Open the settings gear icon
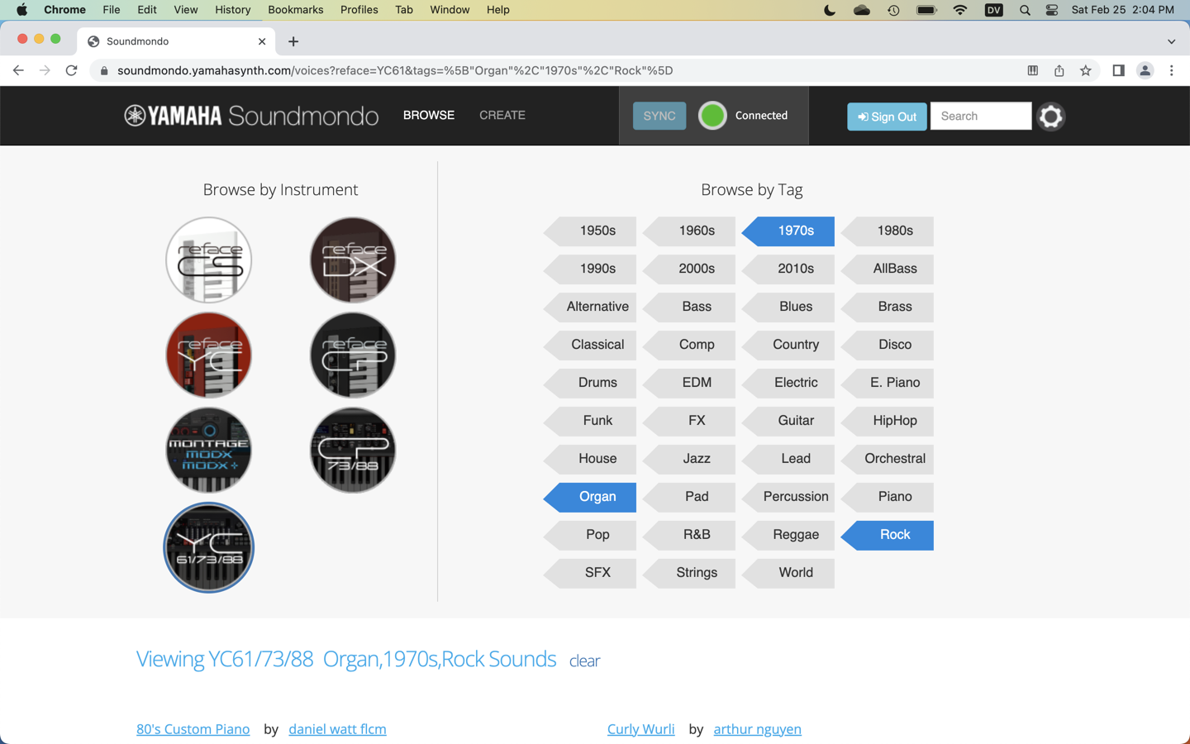1190x744 pixels. pyautogui.click(x=1050, y=116)
